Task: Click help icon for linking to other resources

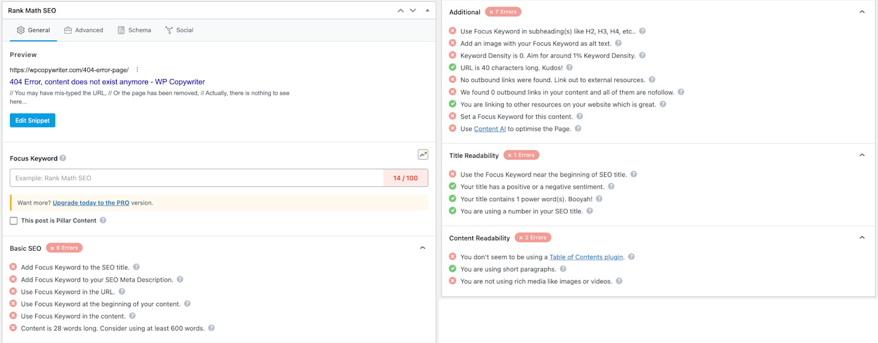Action: pyautogui.click(x=663, y=104)
